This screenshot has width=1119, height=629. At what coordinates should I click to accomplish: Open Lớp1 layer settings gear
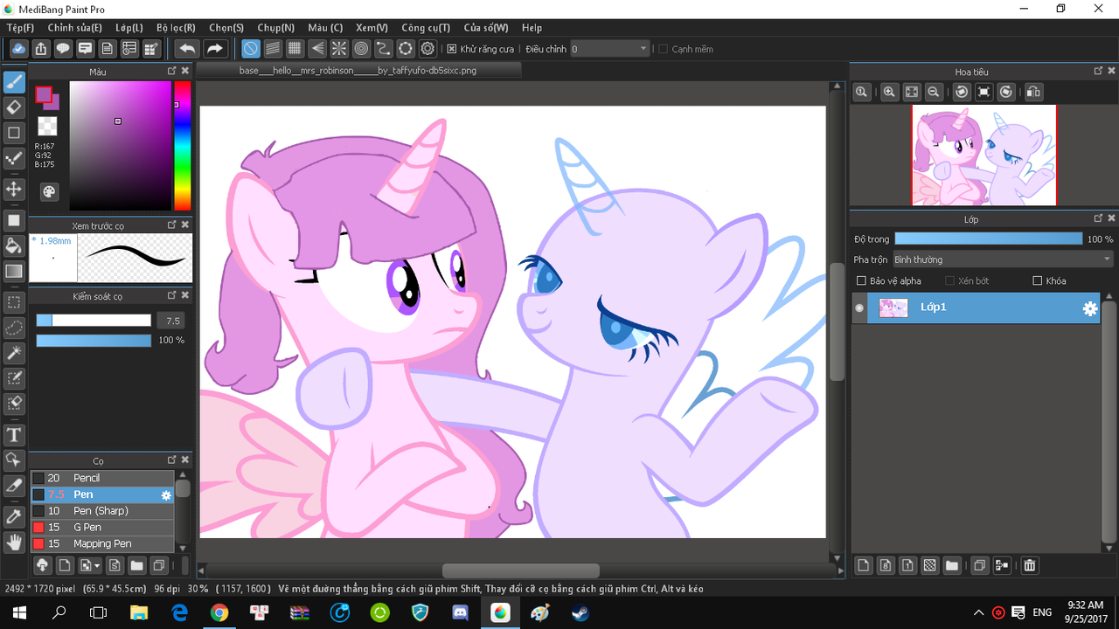tap(1090, 308)
